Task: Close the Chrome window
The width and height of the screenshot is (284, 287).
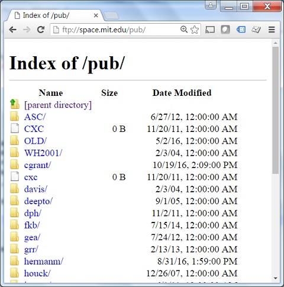Action: pyautogui.click(x=267, y=6)
